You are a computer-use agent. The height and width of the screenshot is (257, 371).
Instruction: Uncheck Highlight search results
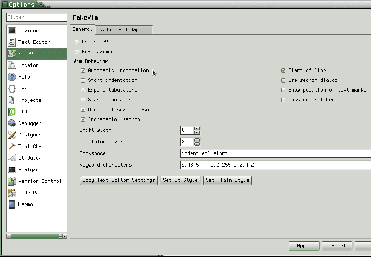point(83,109)
